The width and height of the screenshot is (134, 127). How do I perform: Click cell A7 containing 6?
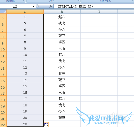25,29
